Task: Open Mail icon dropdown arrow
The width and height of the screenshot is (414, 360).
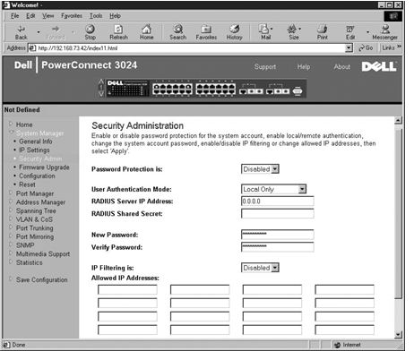Action: (272, 29)
